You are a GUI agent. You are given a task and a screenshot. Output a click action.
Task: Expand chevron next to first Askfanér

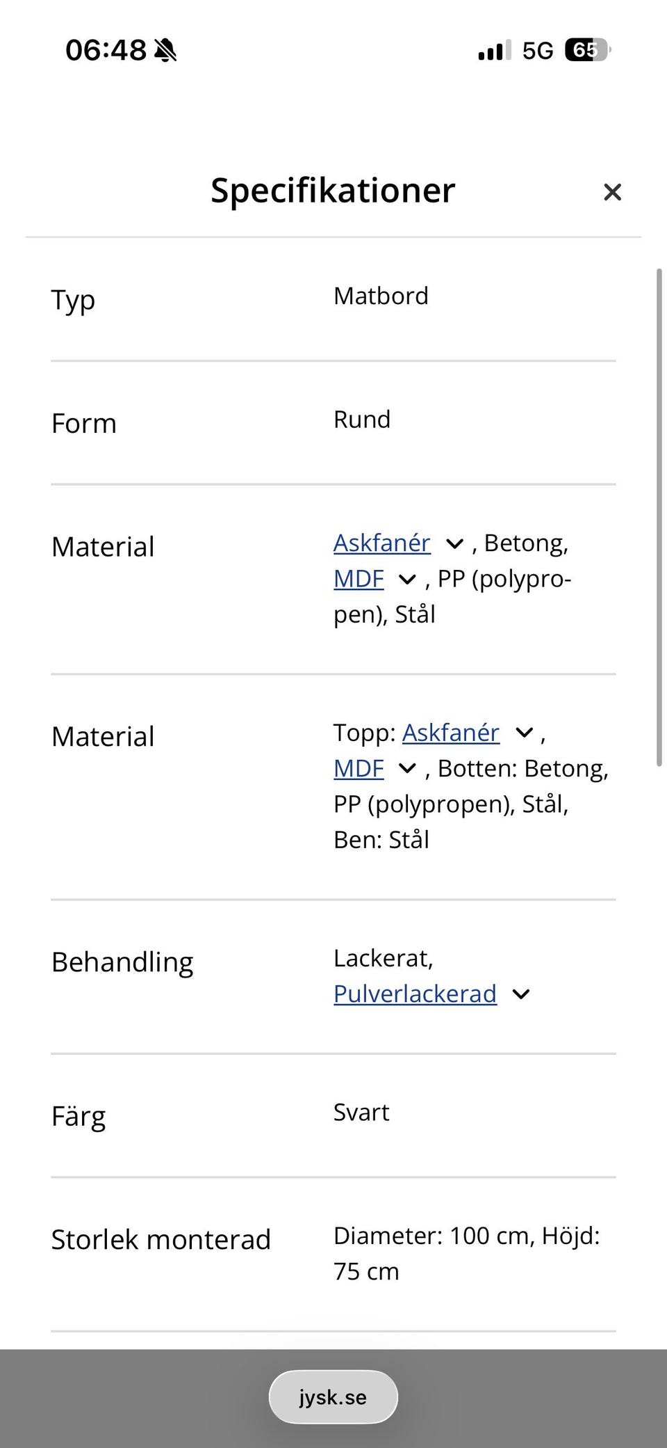click(x=454, y=544)
